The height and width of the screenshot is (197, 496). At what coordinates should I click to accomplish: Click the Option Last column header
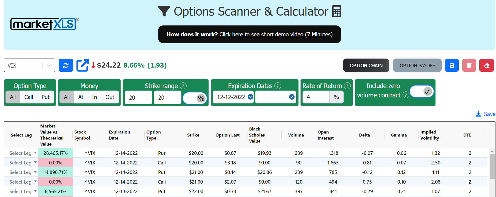pos(227,135)
